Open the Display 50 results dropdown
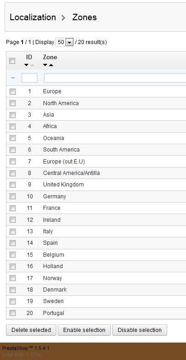Viewport: 186px width, 360px height. coord(64,42)
